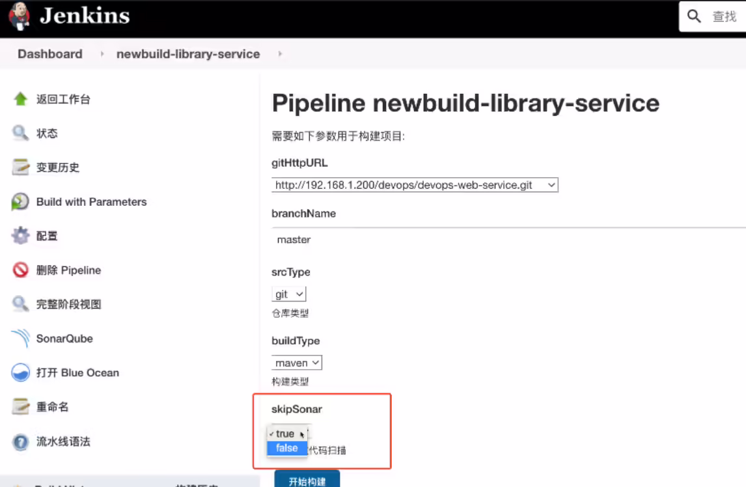Open the SonarQube wave icon
The width and height of the screenshot is (746, 487).
click(x=20, y=339)
